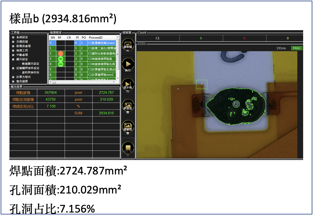Expand the 檢測工具 tree node
The image size is (313, 223).
point(13,51)
